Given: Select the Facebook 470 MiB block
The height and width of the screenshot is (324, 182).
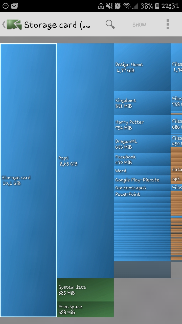Looking at the screenshot, I should point(142,159).
